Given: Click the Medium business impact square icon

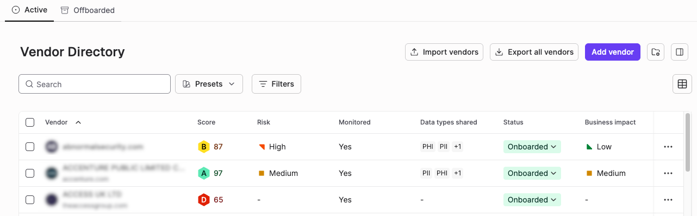Looking at the screenshot, I should pyautogui.click(x=589, y=173).
